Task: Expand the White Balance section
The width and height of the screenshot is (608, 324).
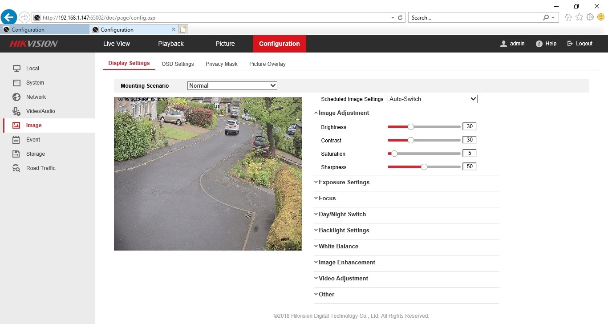Action: coord(338,246)
